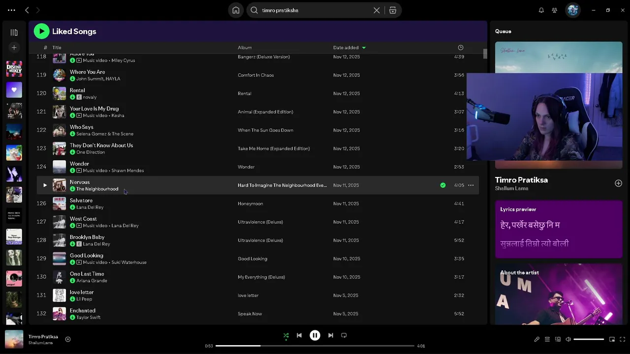Viewport: 630px width, 354px height.
Task: Open the album Comfort In Chaos
Action: click(x=255, y=75)
